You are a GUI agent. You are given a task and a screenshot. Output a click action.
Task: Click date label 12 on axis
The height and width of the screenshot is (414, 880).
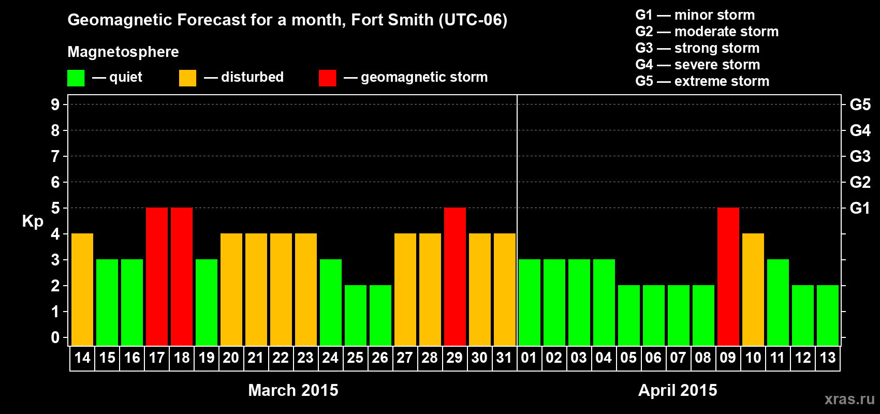tap(803, 358)
